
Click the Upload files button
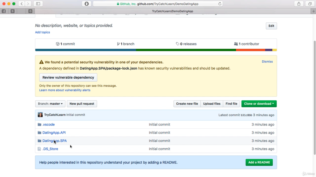tap(212, 104)
